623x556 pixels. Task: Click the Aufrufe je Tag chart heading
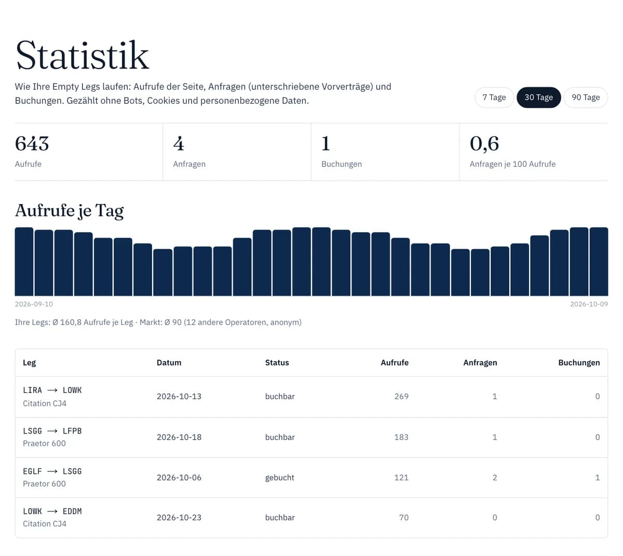pos(69,210)
